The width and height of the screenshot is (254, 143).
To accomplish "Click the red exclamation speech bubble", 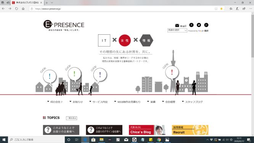I will pyautogui.click(x=172, y=73).
